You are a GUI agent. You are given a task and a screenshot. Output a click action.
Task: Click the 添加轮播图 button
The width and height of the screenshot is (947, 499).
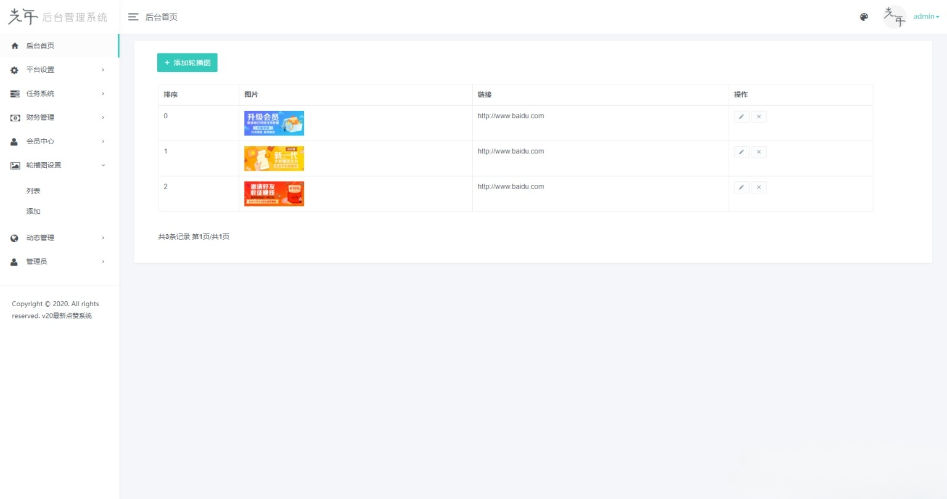187,63
